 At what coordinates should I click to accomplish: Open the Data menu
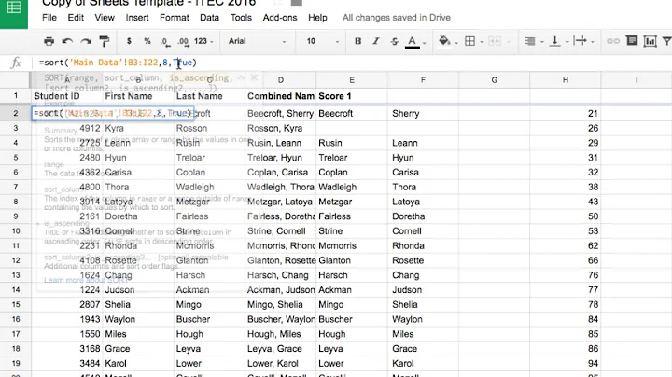(209, 18)
